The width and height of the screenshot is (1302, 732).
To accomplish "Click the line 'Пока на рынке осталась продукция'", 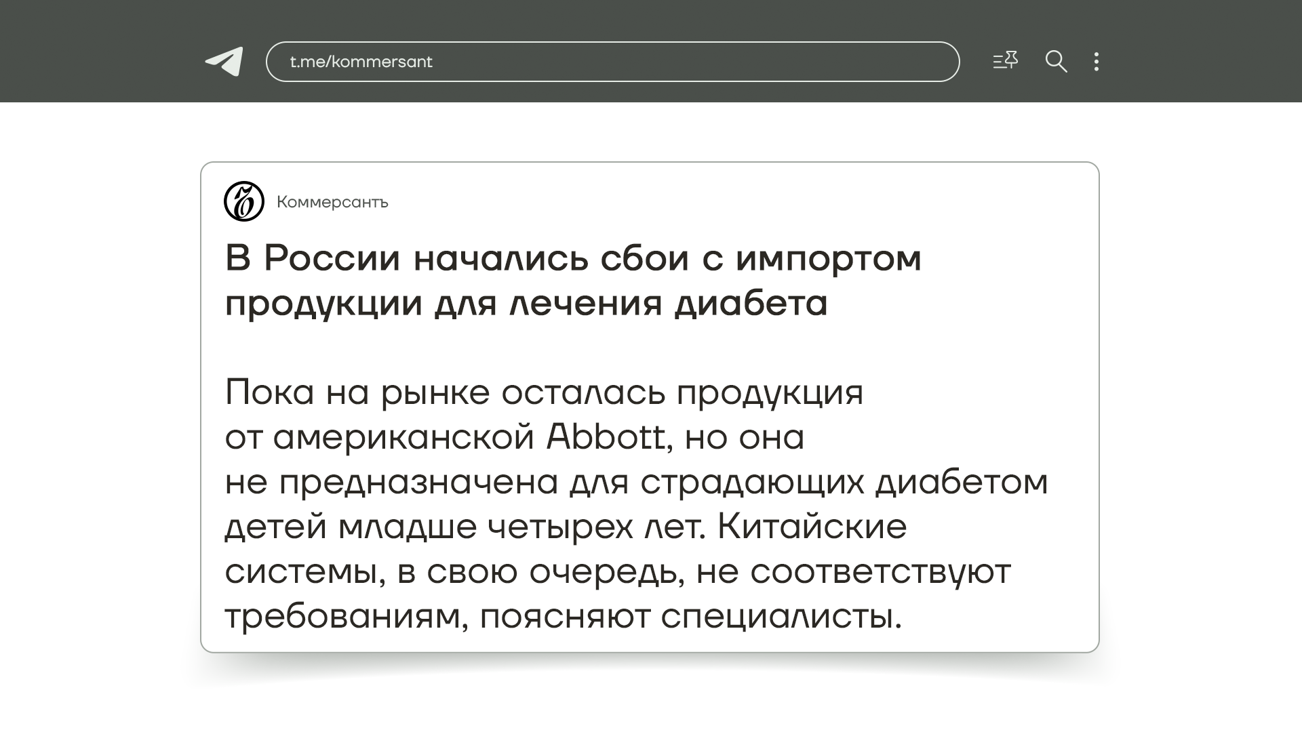I will click(x=544, y=392).
